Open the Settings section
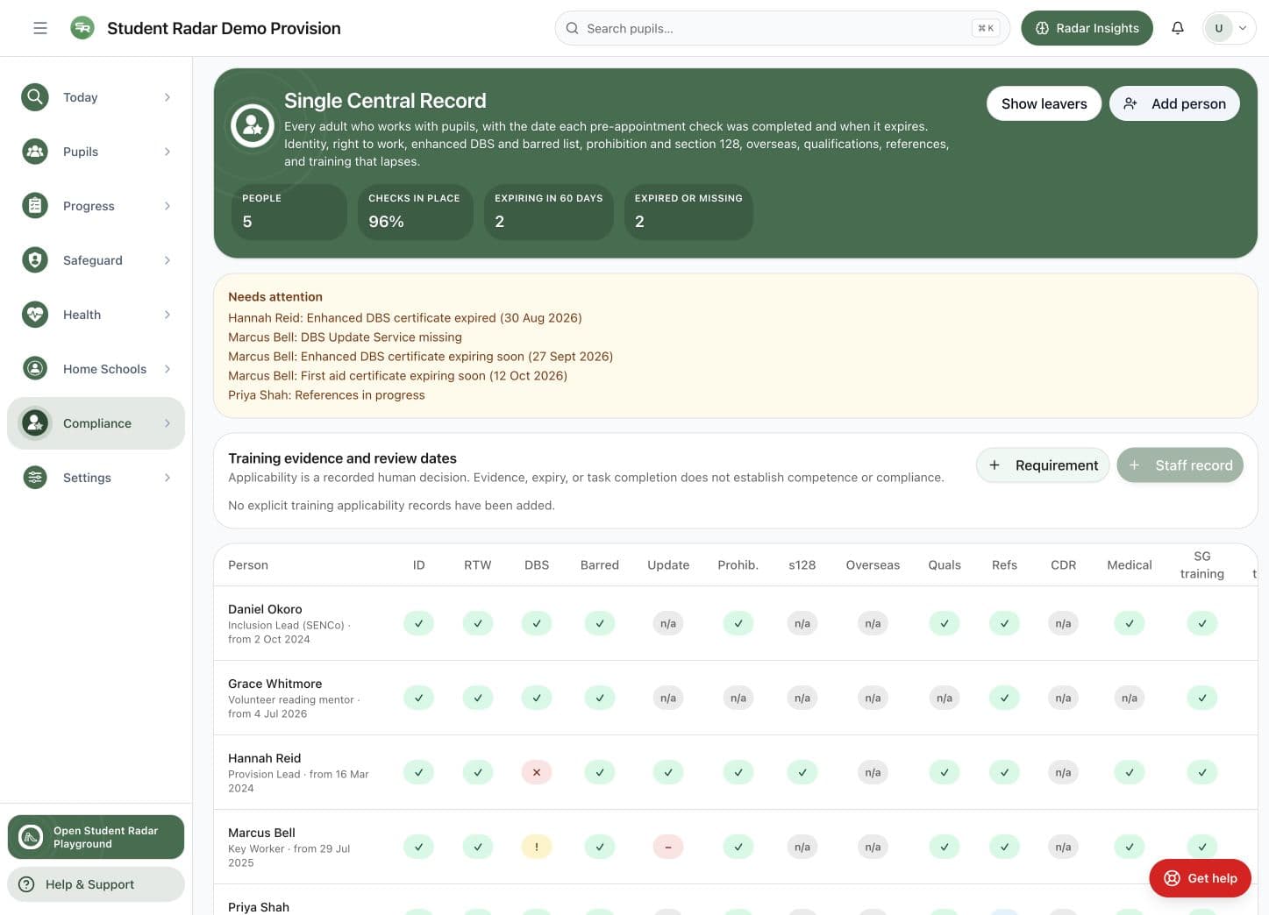Image resolution: width=1269 pixels, height=915 pixels. pyautogui.click(x=96, y=478)
